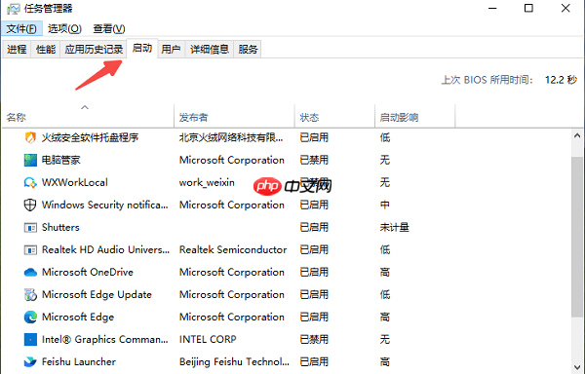Image resolution: width=585 pixels, height=374 pixels.
Task: Click the 12.2 秒 BIOS time value
Action: point(562,80)
